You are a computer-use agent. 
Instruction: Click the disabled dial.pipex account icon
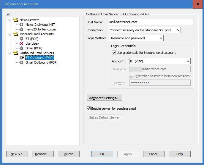click(21, 43)
